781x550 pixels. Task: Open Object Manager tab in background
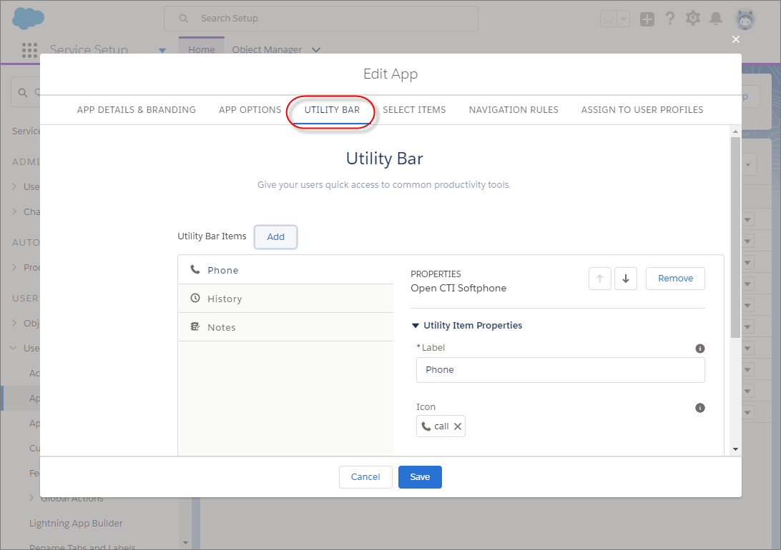267,49
